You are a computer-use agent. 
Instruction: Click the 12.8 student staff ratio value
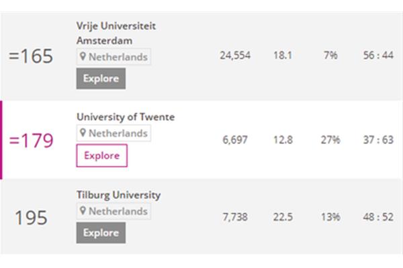(x=283, y=140)
